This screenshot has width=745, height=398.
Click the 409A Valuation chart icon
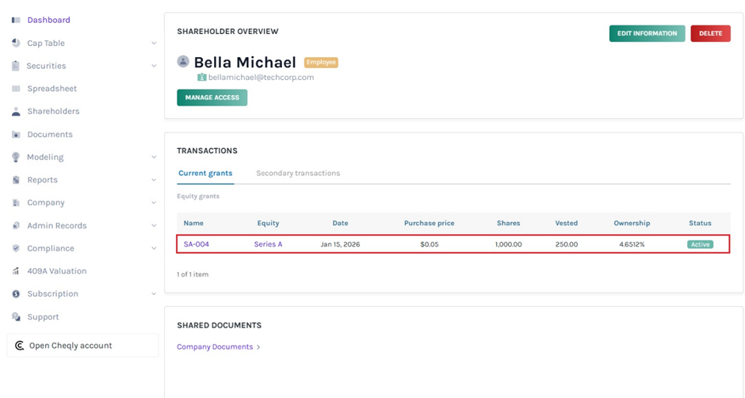click(x=16, y=271)
